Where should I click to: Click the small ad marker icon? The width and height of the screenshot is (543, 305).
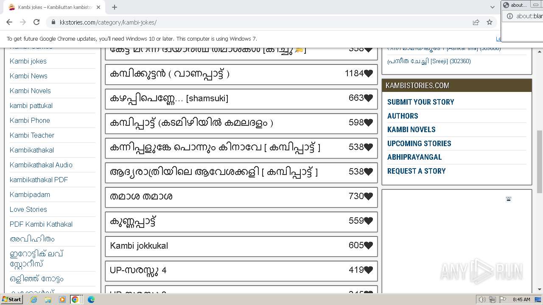point(509,199)
